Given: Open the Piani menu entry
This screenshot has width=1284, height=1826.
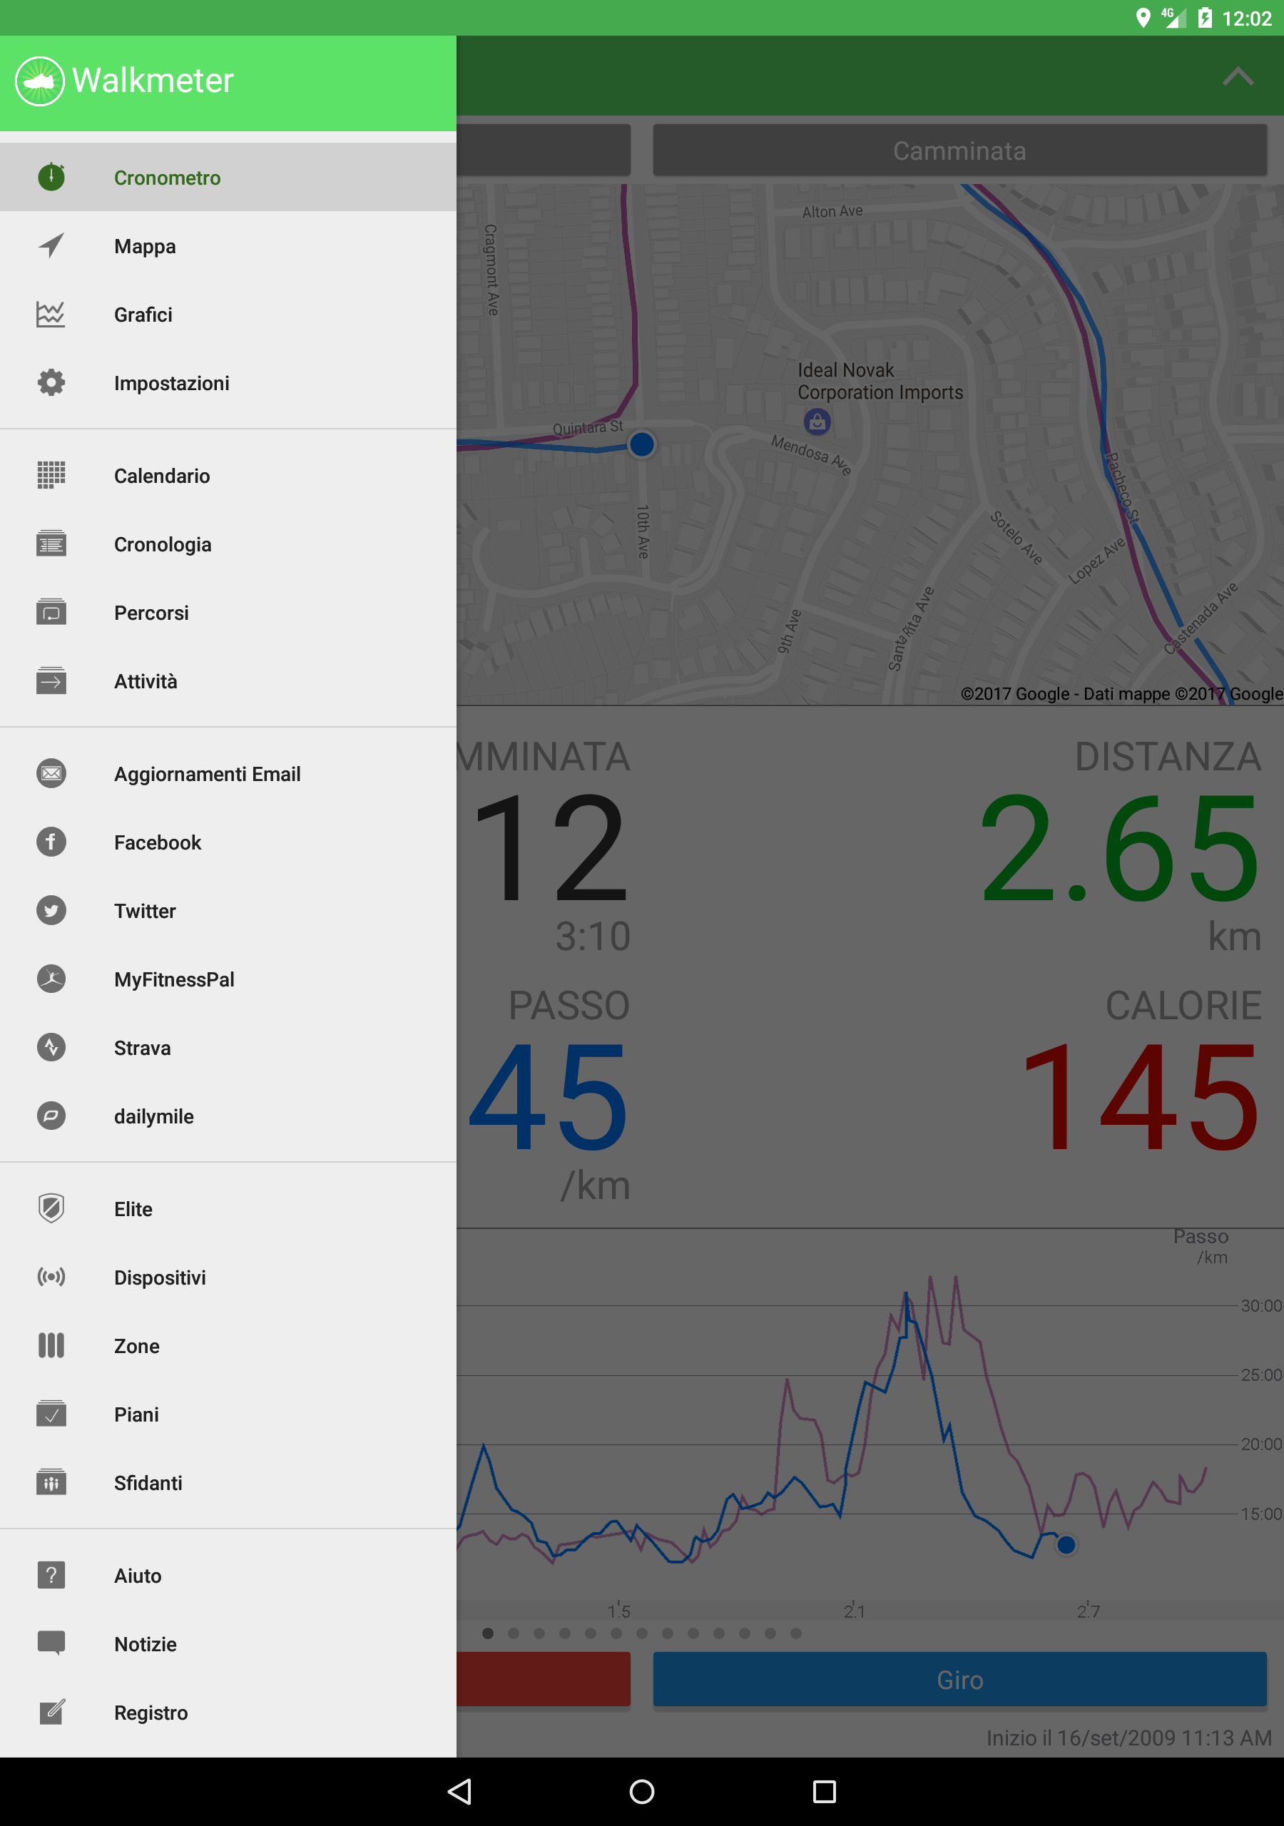Looking at the screenshot, I should [x=228, y=1413].
